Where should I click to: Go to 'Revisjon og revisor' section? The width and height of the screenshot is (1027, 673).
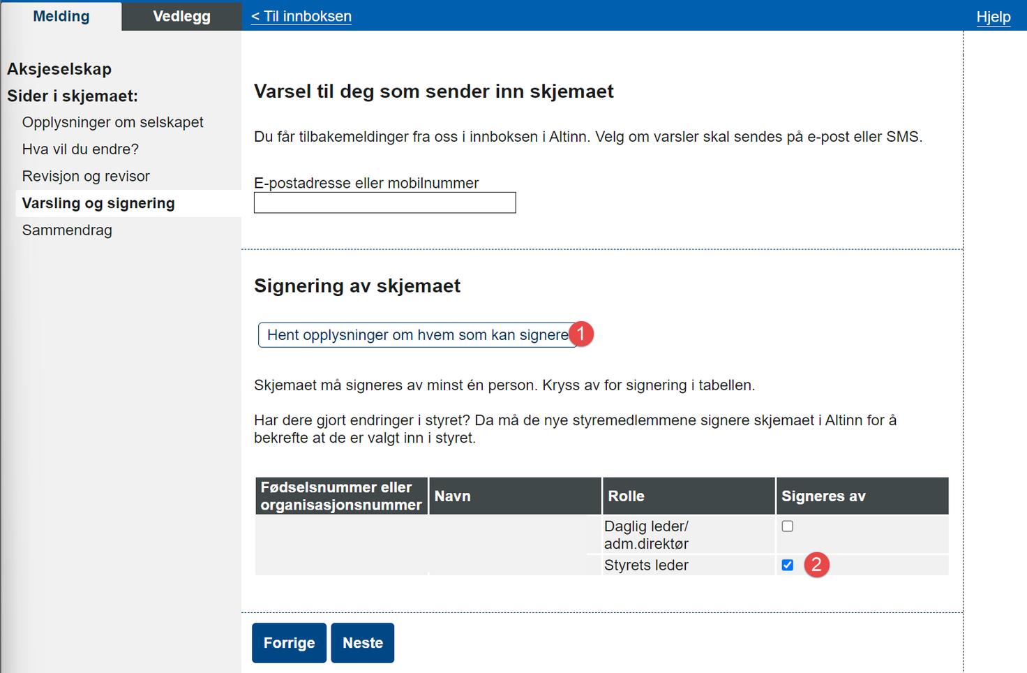[x=87, y=176]
